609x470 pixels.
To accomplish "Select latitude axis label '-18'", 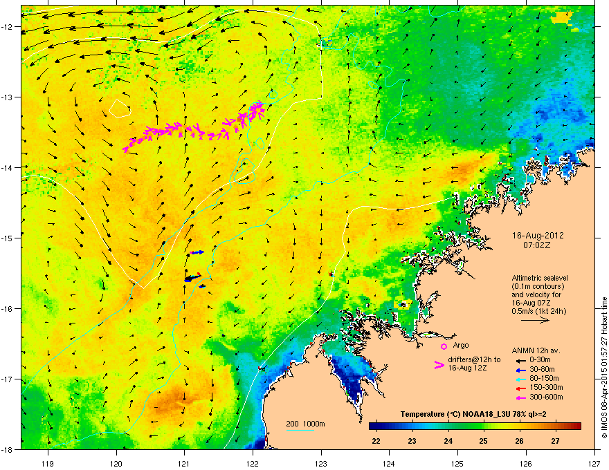I will tap(8, 449).
